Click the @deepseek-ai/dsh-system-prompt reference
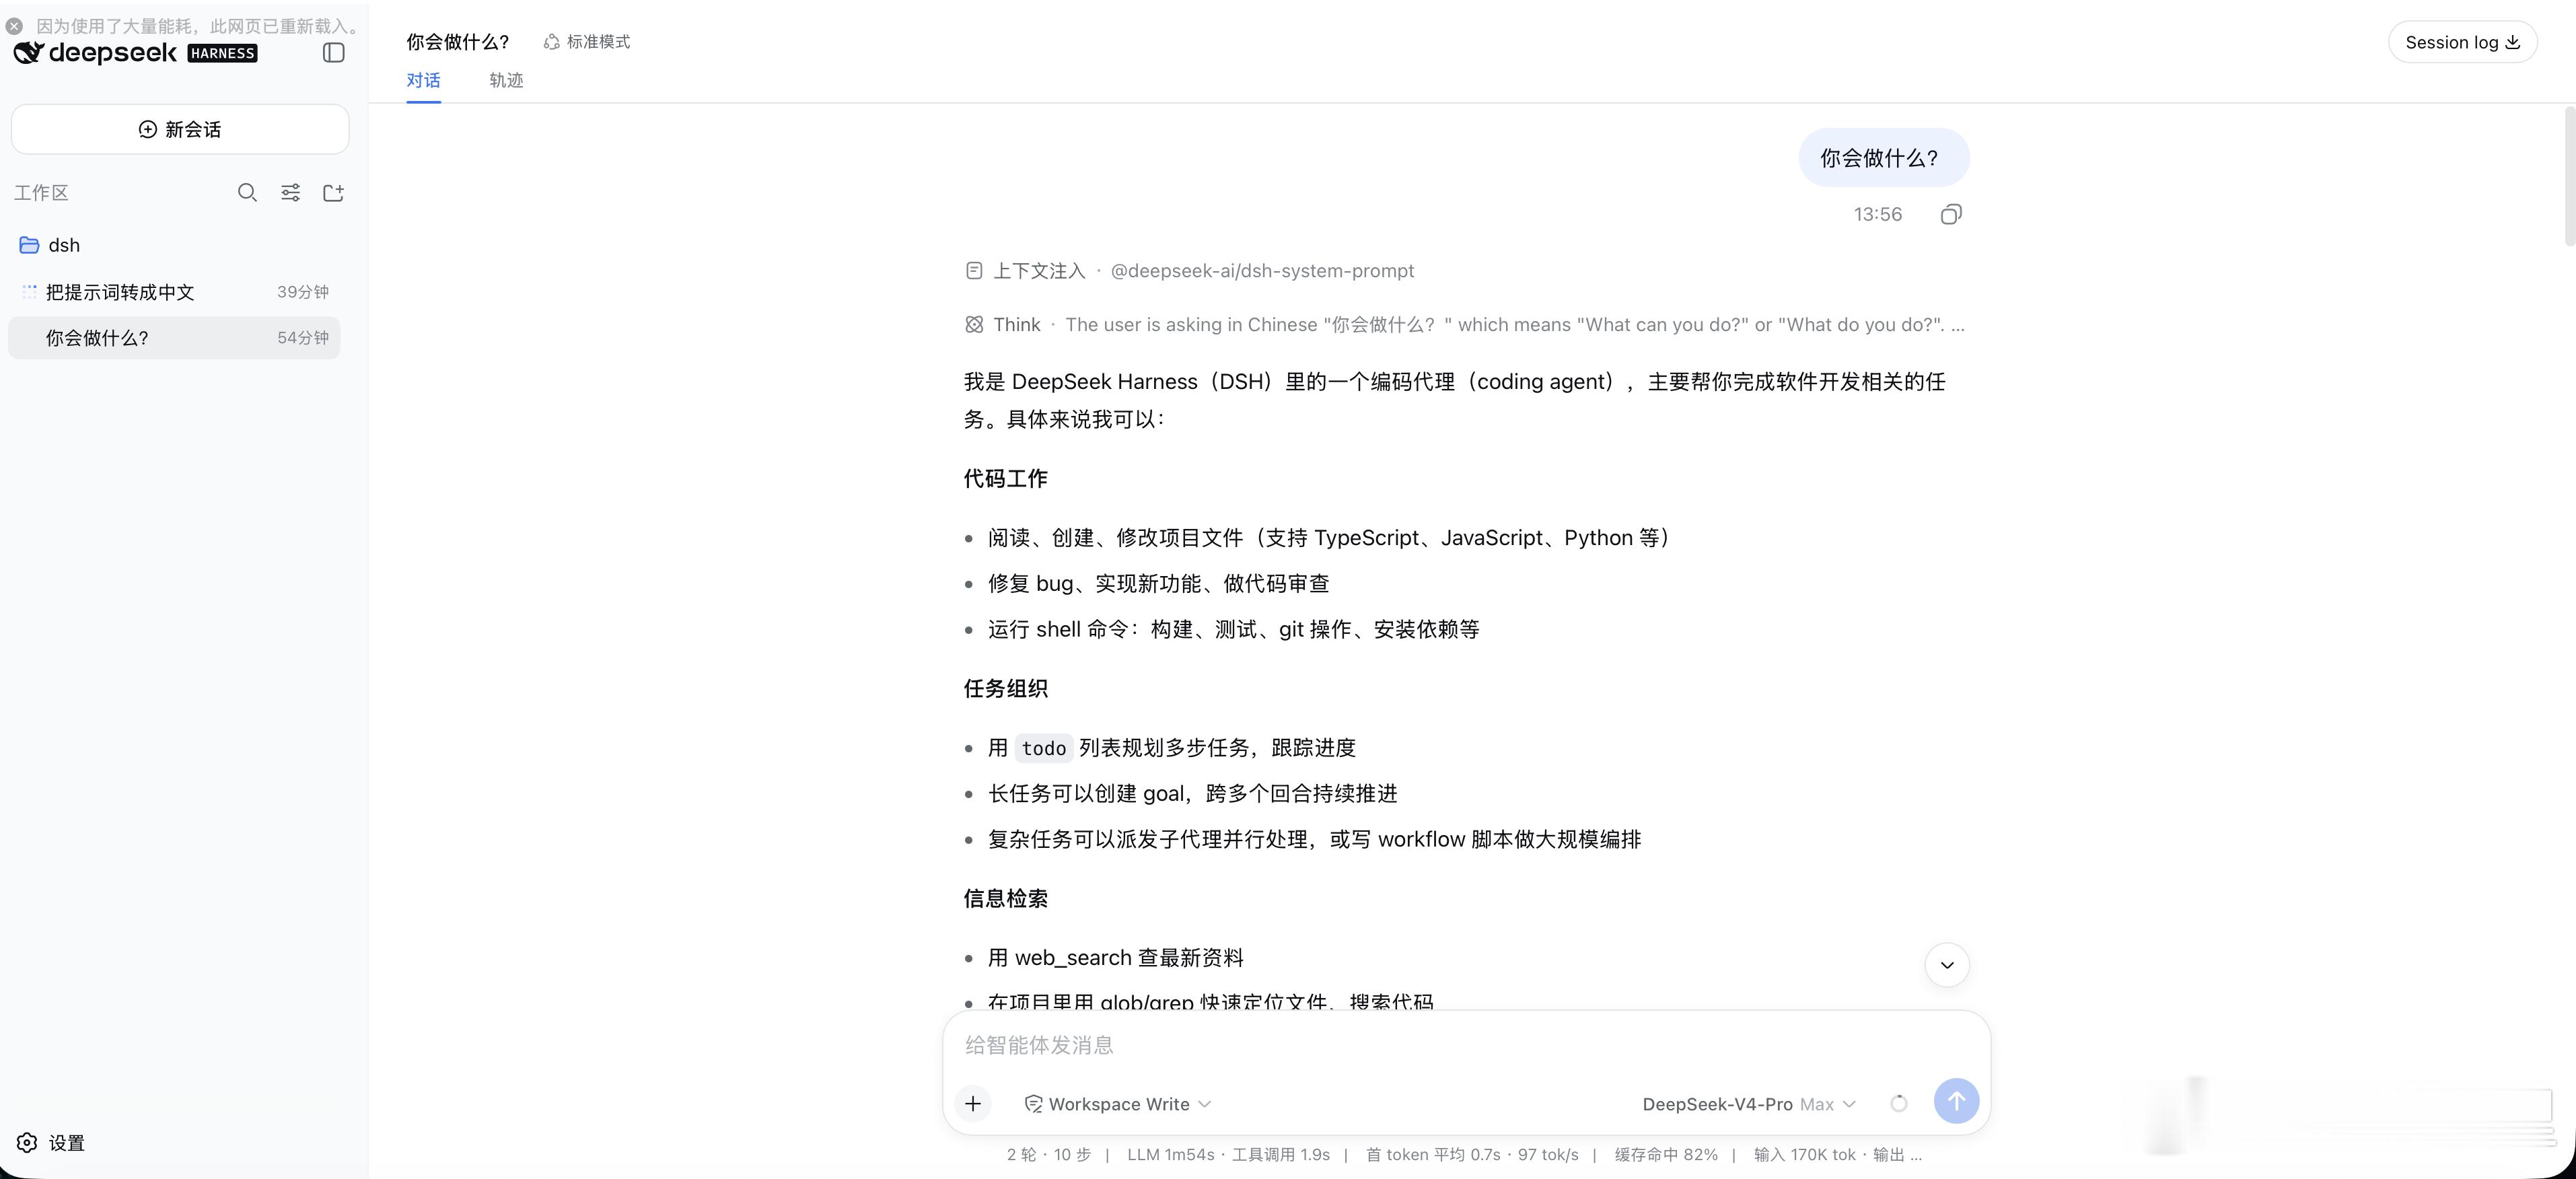 1262,271
